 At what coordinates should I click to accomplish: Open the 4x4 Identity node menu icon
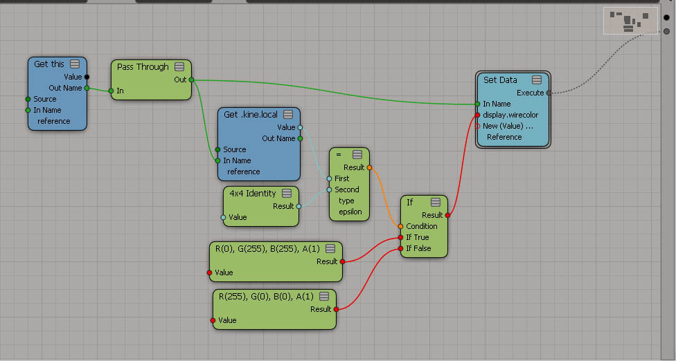pos(286,193)
